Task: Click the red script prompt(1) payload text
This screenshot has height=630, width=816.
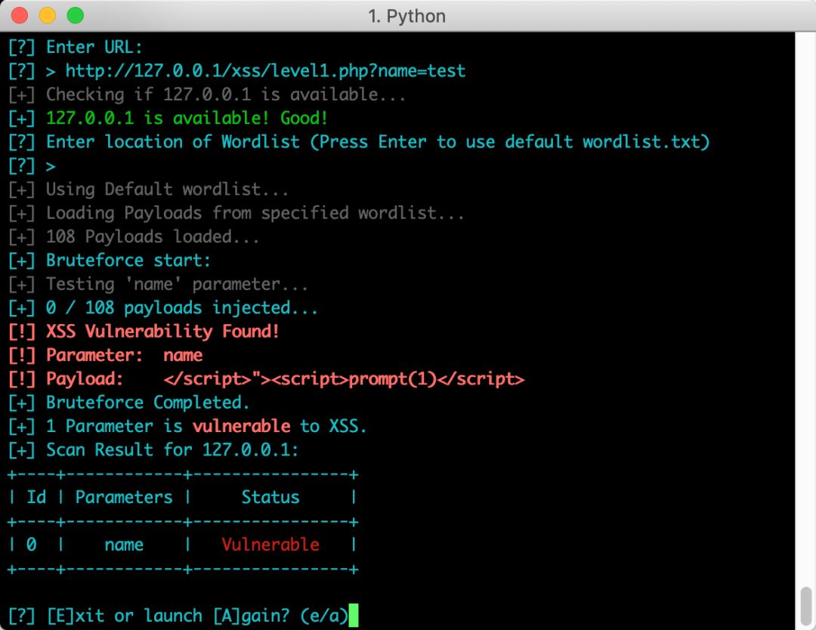Action: [344, 378]
